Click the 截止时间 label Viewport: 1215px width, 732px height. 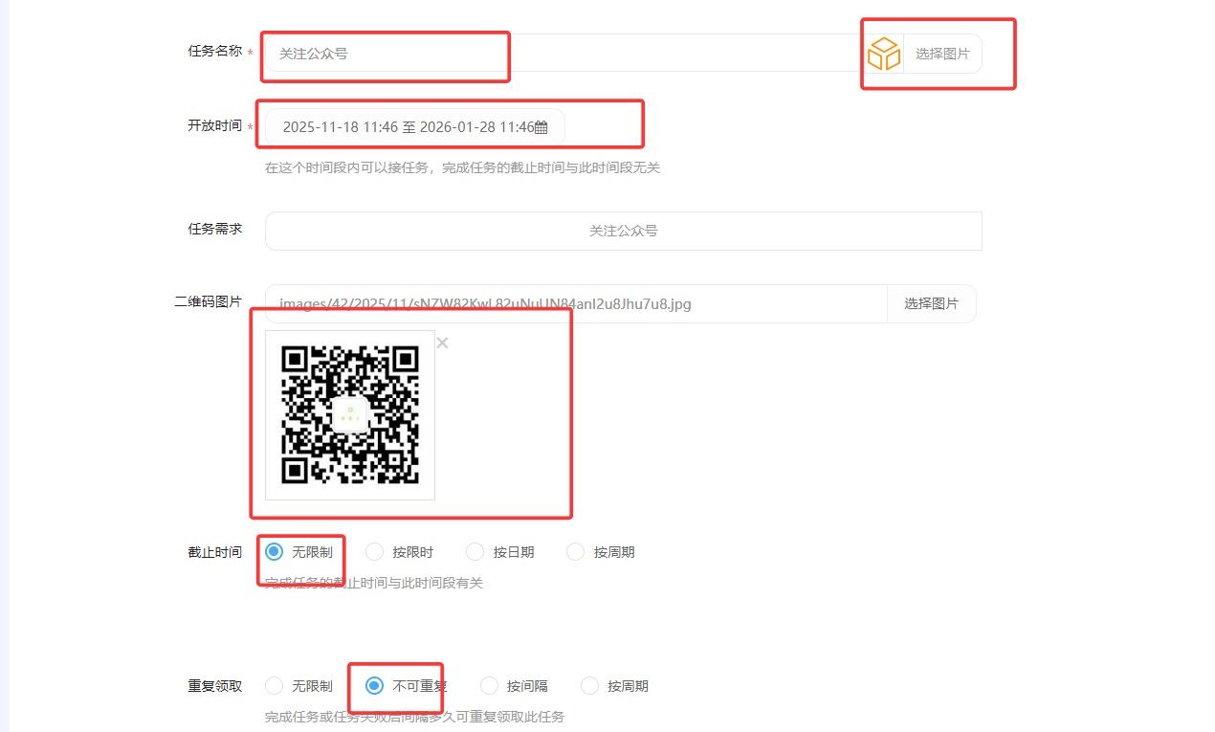pyautogui.click(x=215, y=552)
